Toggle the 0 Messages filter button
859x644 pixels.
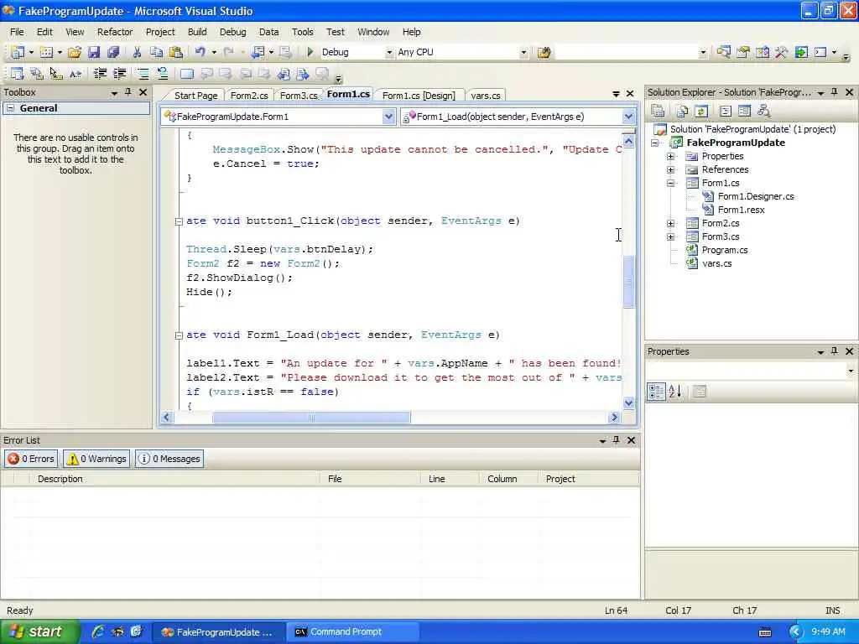(169, 459)
